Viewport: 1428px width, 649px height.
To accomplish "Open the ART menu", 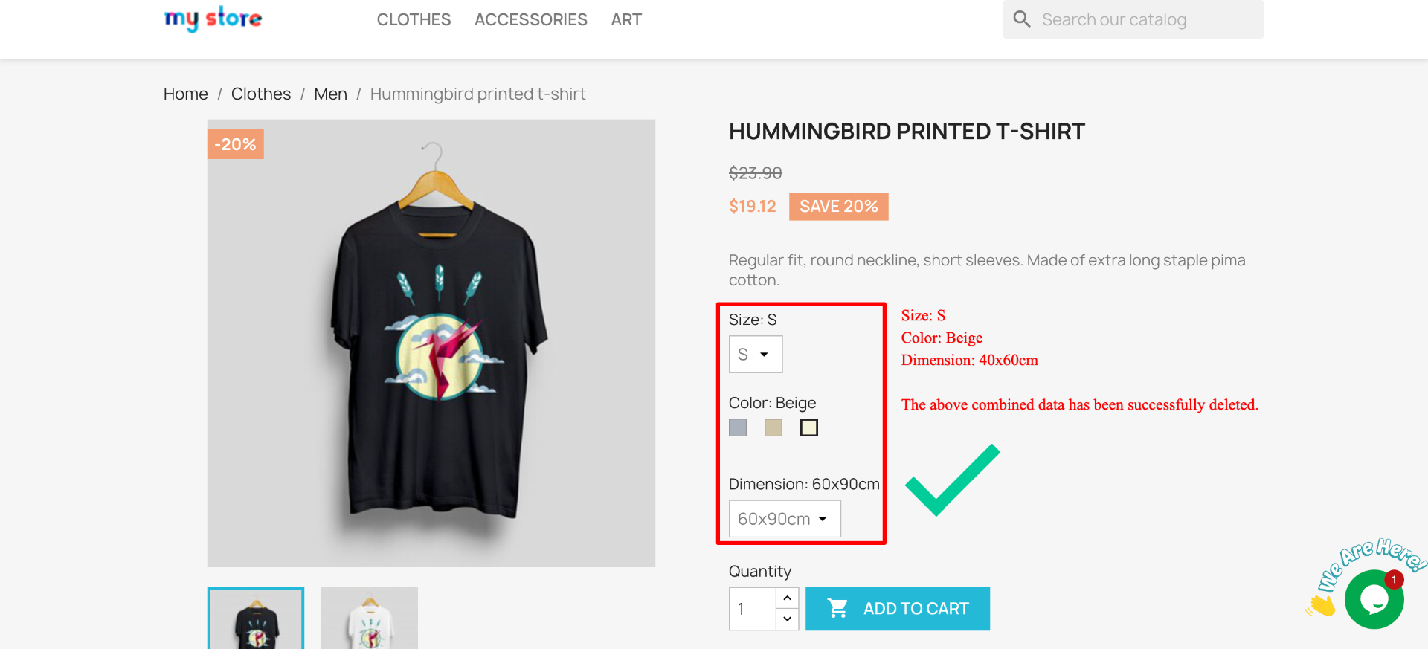I will [626, 19].
